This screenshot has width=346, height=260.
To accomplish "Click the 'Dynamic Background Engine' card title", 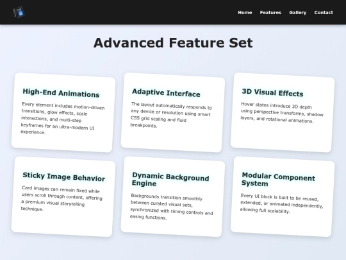I will coord(170,180).
